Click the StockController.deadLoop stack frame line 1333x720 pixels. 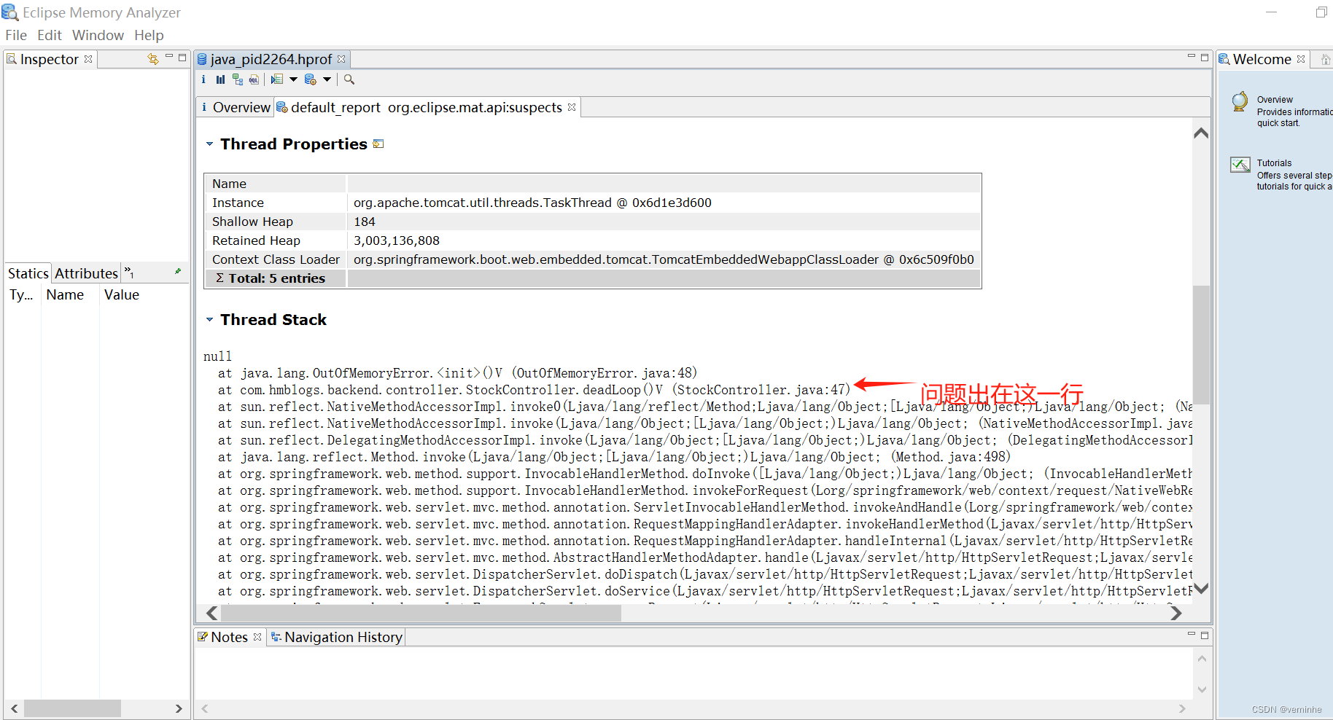coord(534,390)
